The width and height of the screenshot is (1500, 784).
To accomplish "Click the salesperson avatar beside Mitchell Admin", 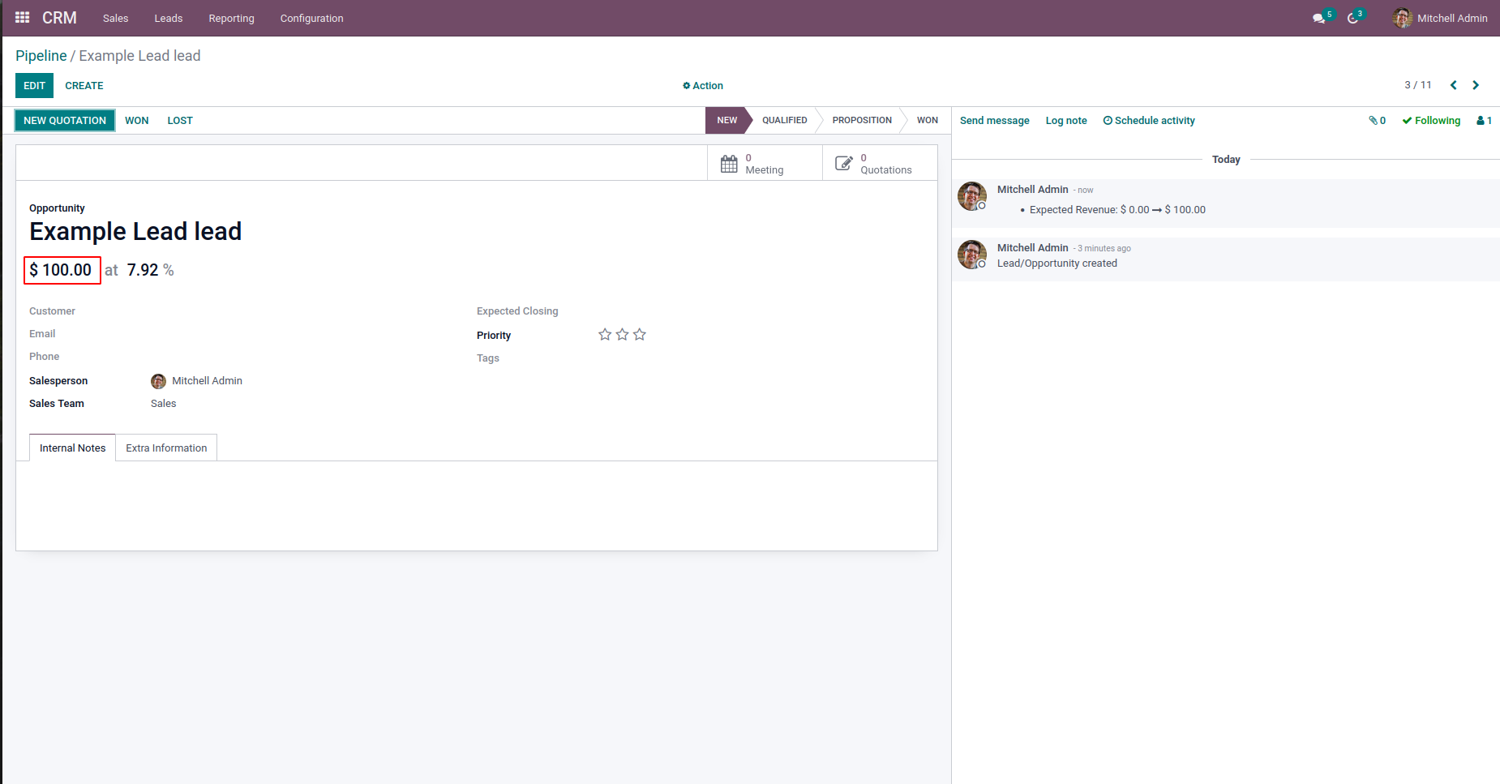I will coord(158,381).
